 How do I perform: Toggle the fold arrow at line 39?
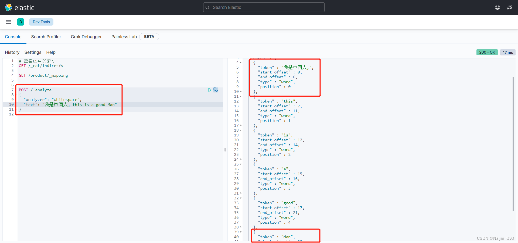click(x=240, y=232)
